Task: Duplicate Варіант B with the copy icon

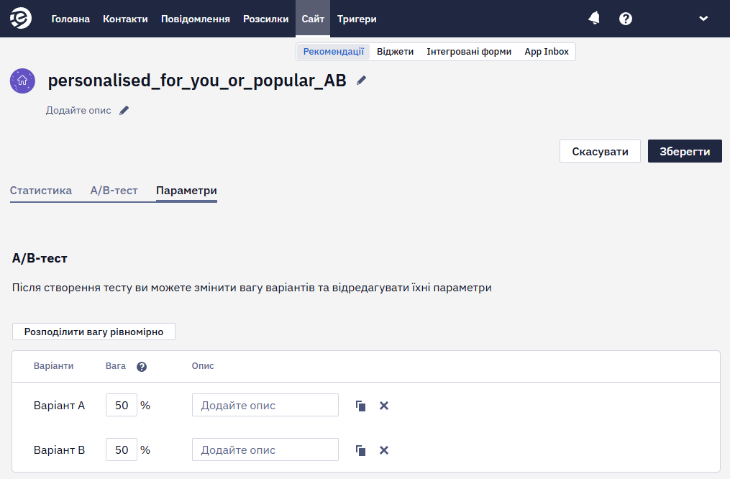Action: pyautogui.click(x=361, y=450)
